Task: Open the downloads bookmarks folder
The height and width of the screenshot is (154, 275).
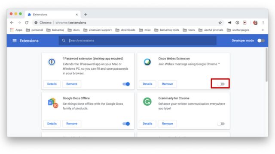Action: pos(125,30)
